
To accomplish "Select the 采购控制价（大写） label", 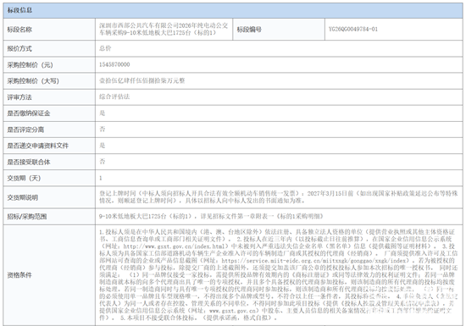I will pyautogui.click(x=33, y=81).
